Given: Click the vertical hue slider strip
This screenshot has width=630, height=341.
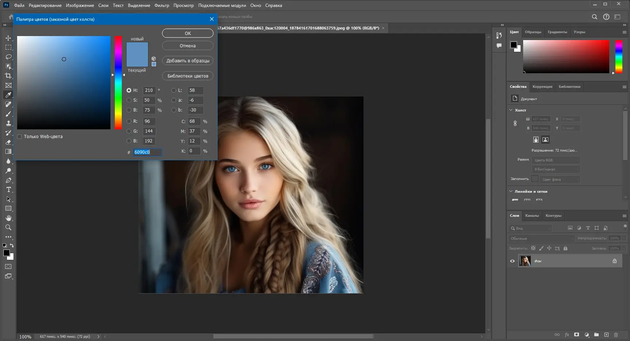Looking at the screenshot, I should [x=118, y=82].
